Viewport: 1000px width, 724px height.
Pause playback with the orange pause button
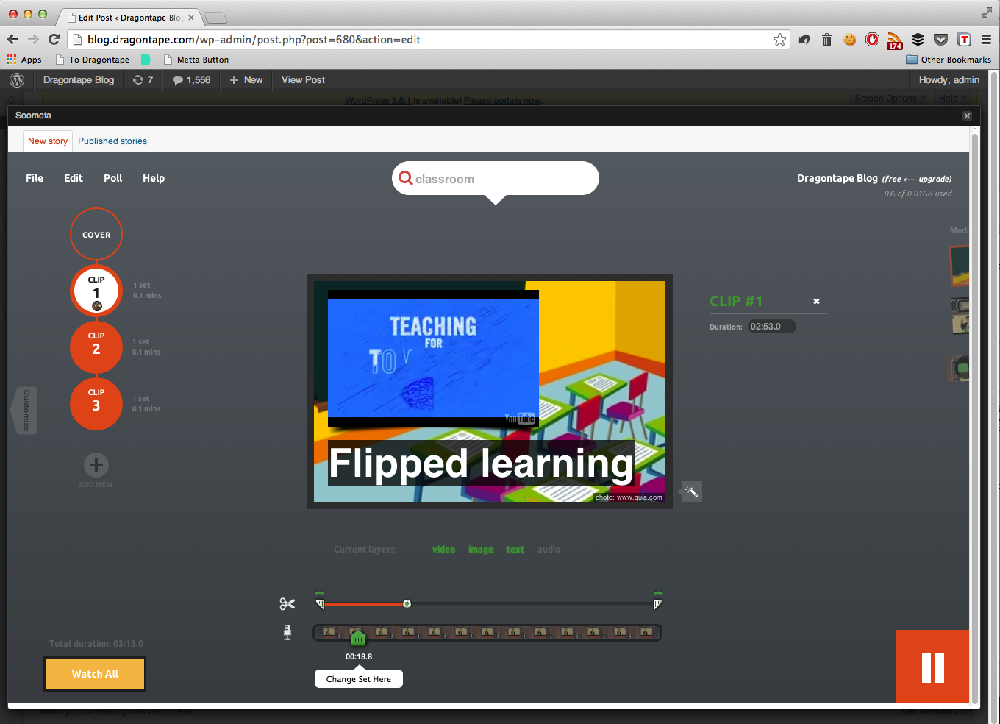tap(932, 667)
